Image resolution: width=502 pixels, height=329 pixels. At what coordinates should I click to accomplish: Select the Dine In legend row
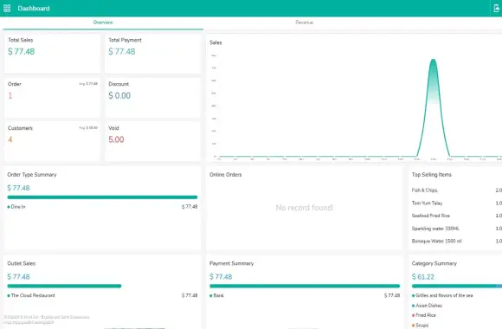(102, 207)
